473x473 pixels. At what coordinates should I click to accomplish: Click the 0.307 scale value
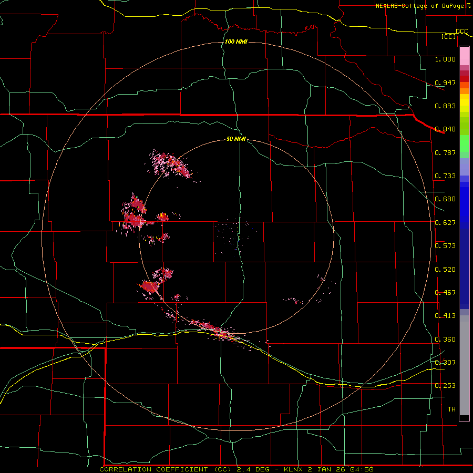coord(445,362)
